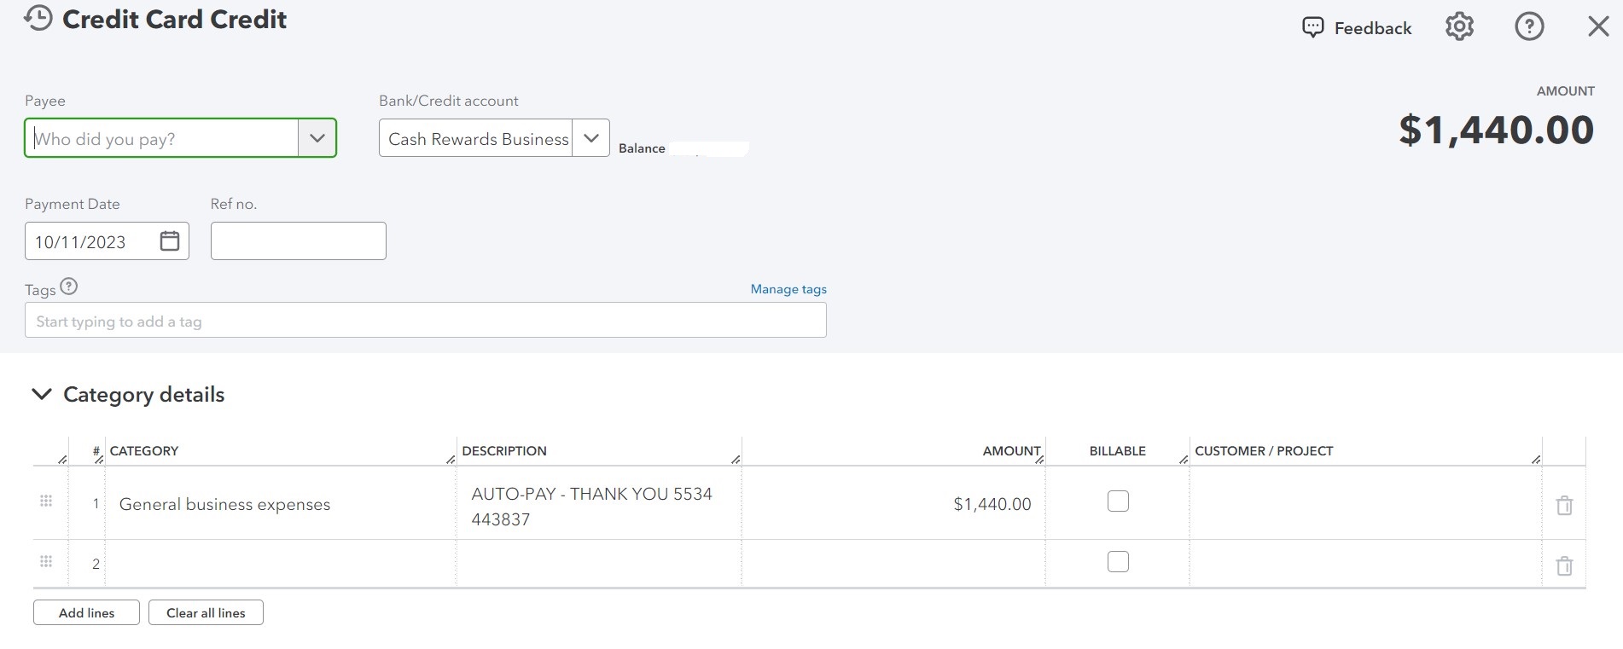The width and height of the screenshot is (1623, 649).
Task: Open the recent transactions history icon
Action: (38, 18)
